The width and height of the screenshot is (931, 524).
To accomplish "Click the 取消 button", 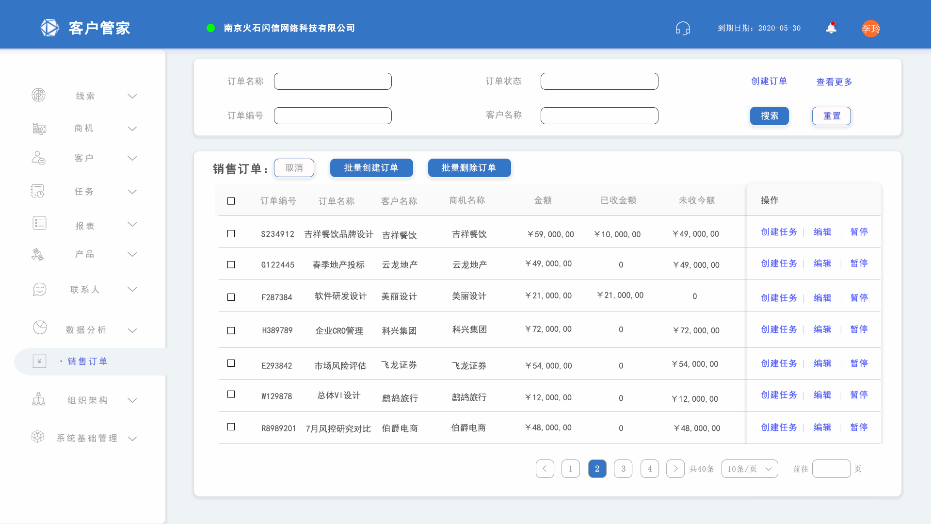I will tap(294, 168).
